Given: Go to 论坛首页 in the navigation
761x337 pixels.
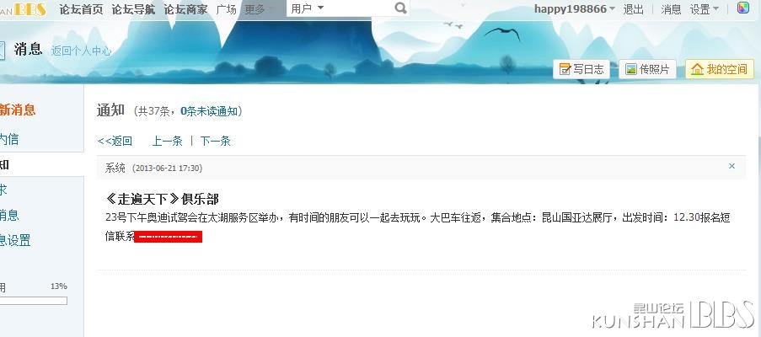Looking at the screenshot, I should point(81,9).
